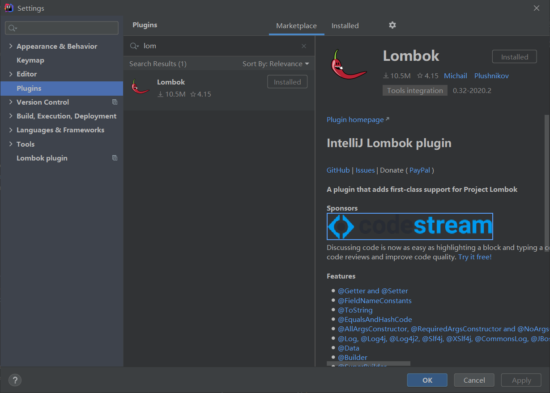Click the horizontal scrollbar under features list
This screenshot has height=393, width=550.
(368, 364)
